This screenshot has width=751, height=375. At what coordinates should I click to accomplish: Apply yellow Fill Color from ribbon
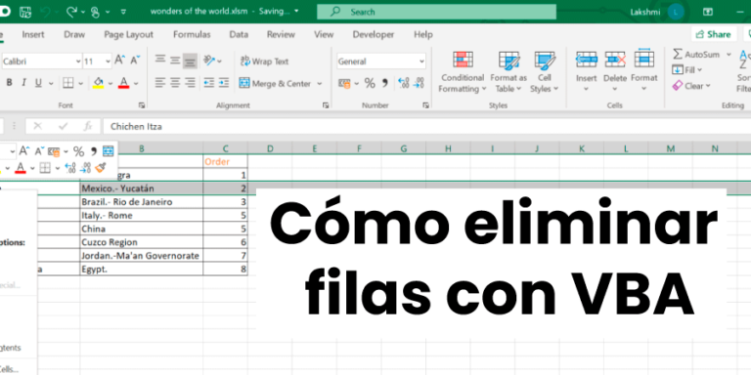click(98, 83)
